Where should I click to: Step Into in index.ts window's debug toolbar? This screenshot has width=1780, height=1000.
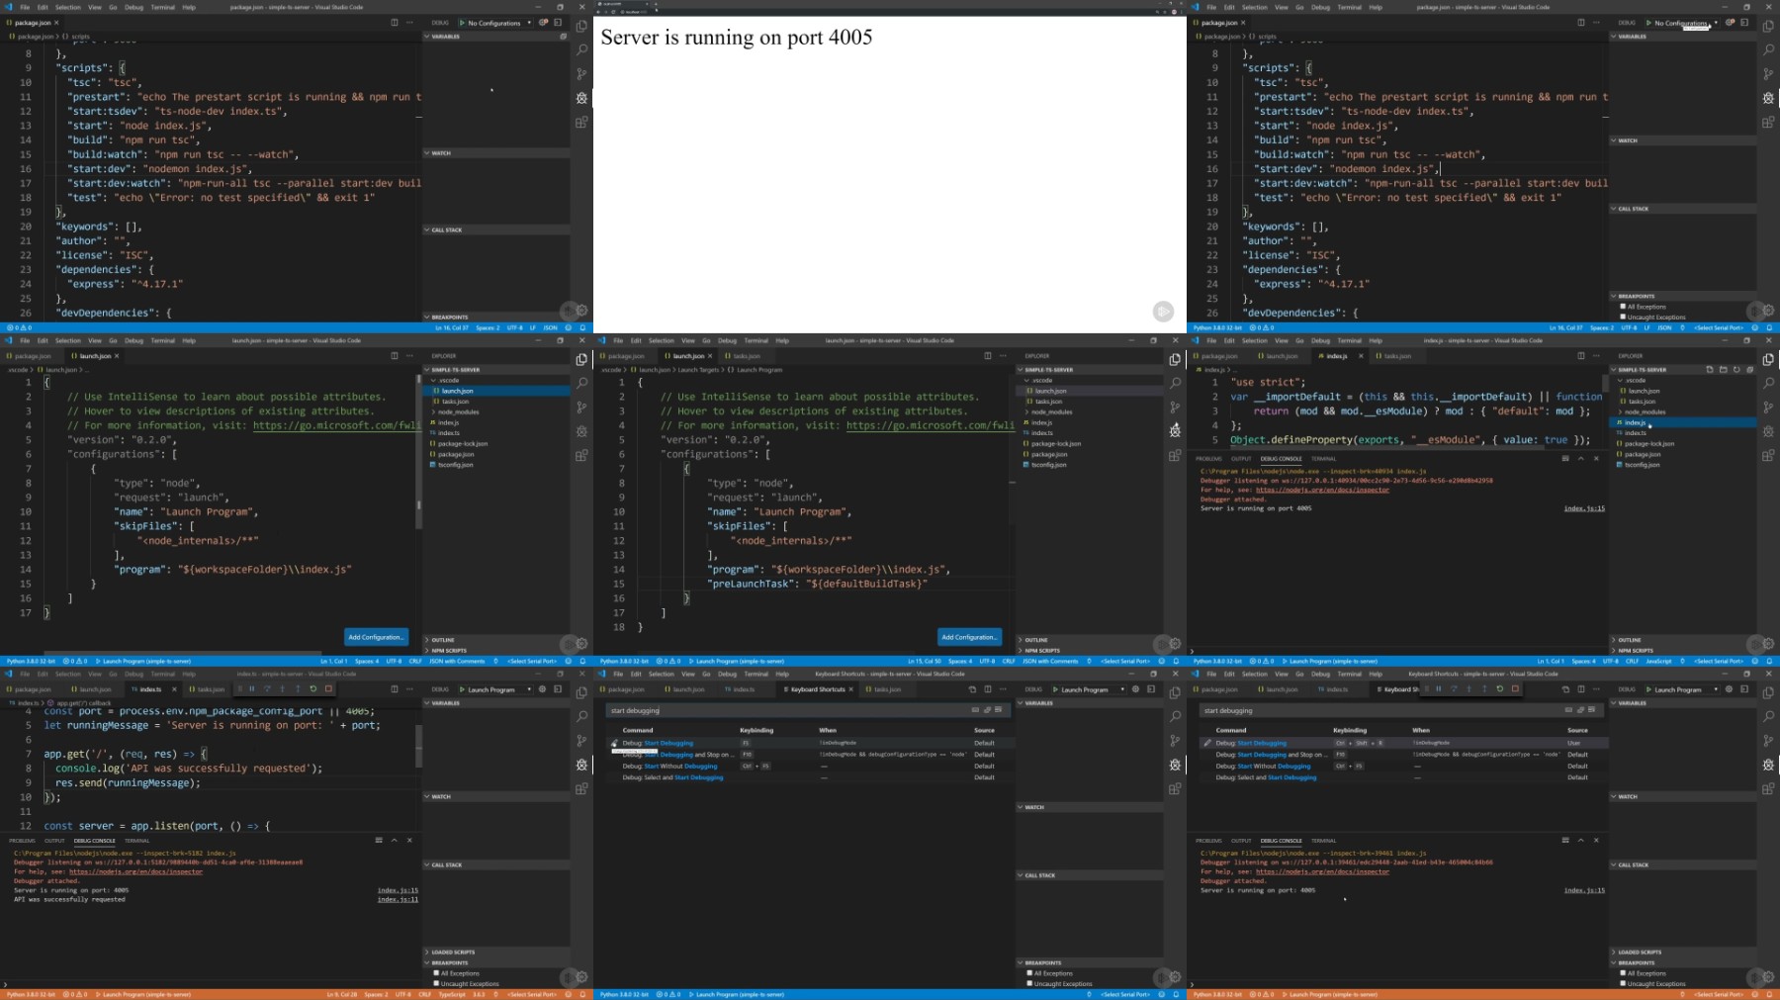(x=282, y=688)
